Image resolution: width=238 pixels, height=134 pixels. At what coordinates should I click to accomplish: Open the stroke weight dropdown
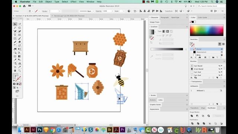pyautogui.click(x=59, y=11)
